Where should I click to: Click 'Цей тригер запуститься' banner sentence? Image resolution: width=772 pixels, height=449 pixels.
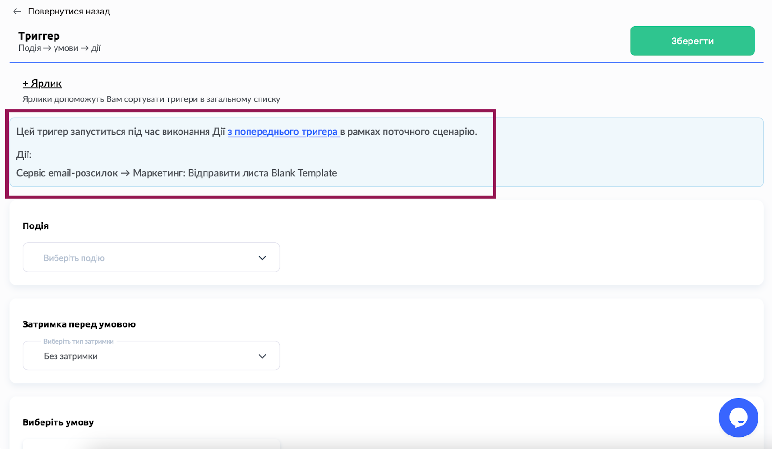coord(121,132)
